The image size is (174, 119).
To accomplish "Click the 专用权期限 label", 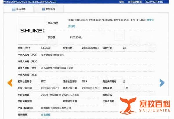I will 23,95.
